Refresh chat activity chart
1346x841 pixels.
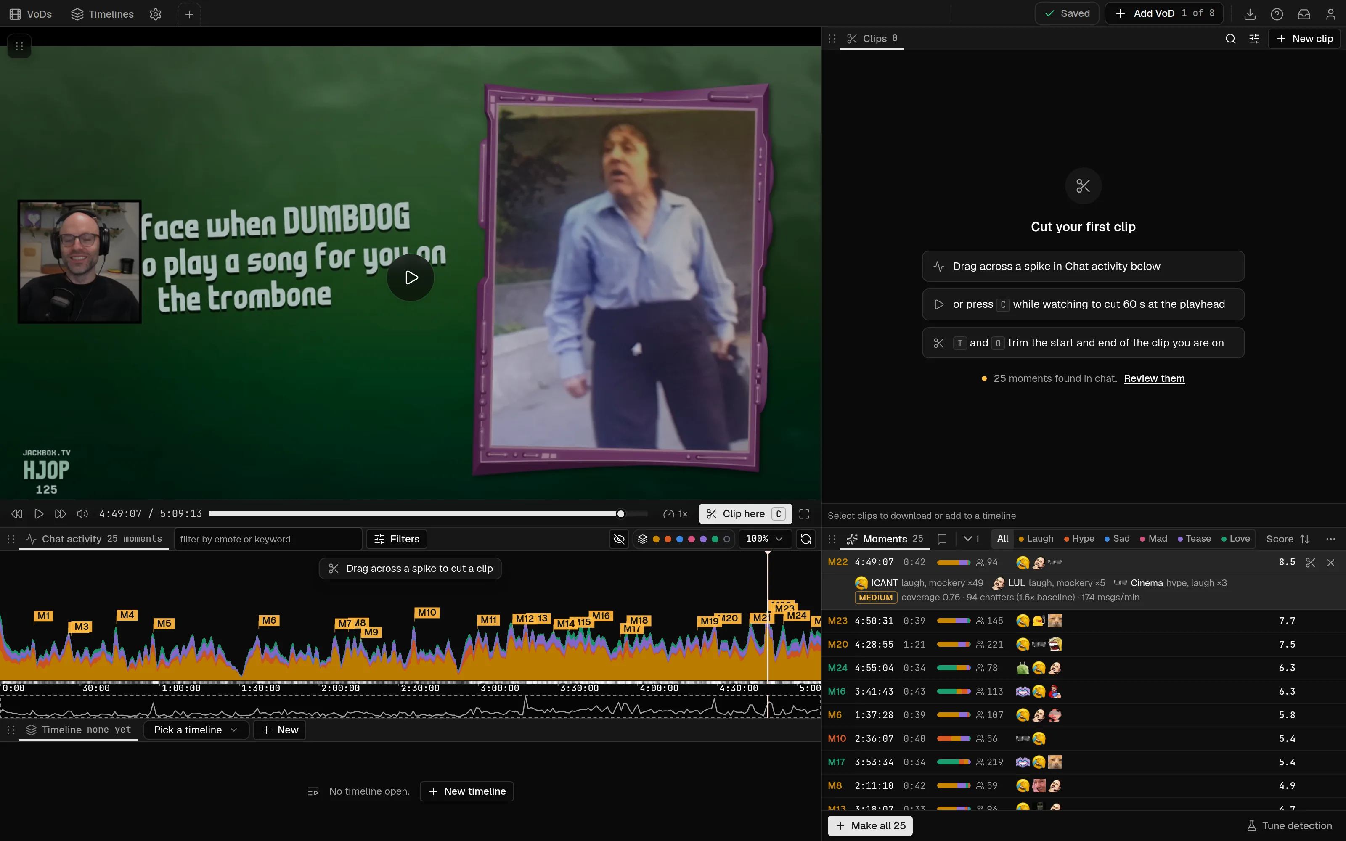pos(805,539)
